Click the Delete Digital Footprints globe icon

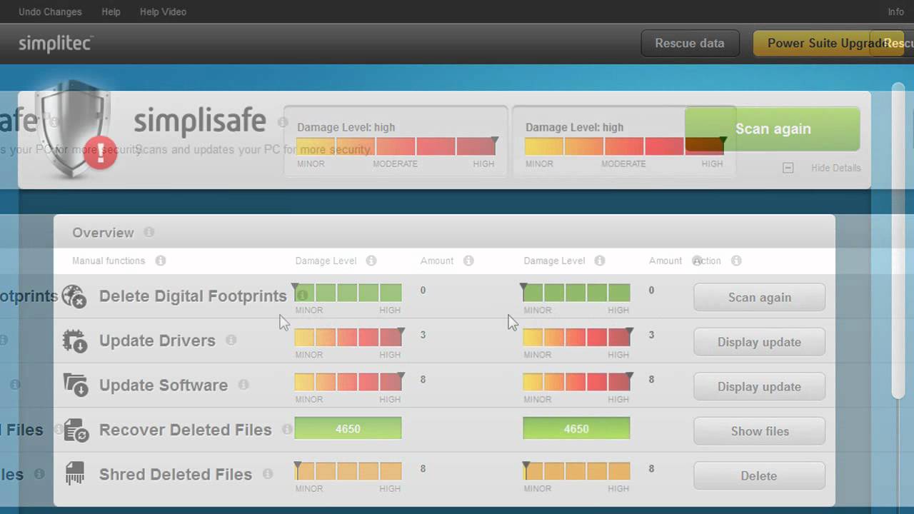74,296
